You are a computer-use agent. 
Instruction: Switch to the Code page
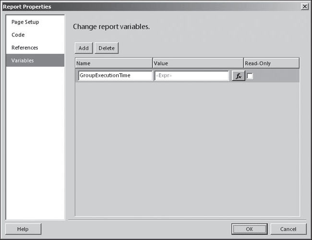click(35, 35)
